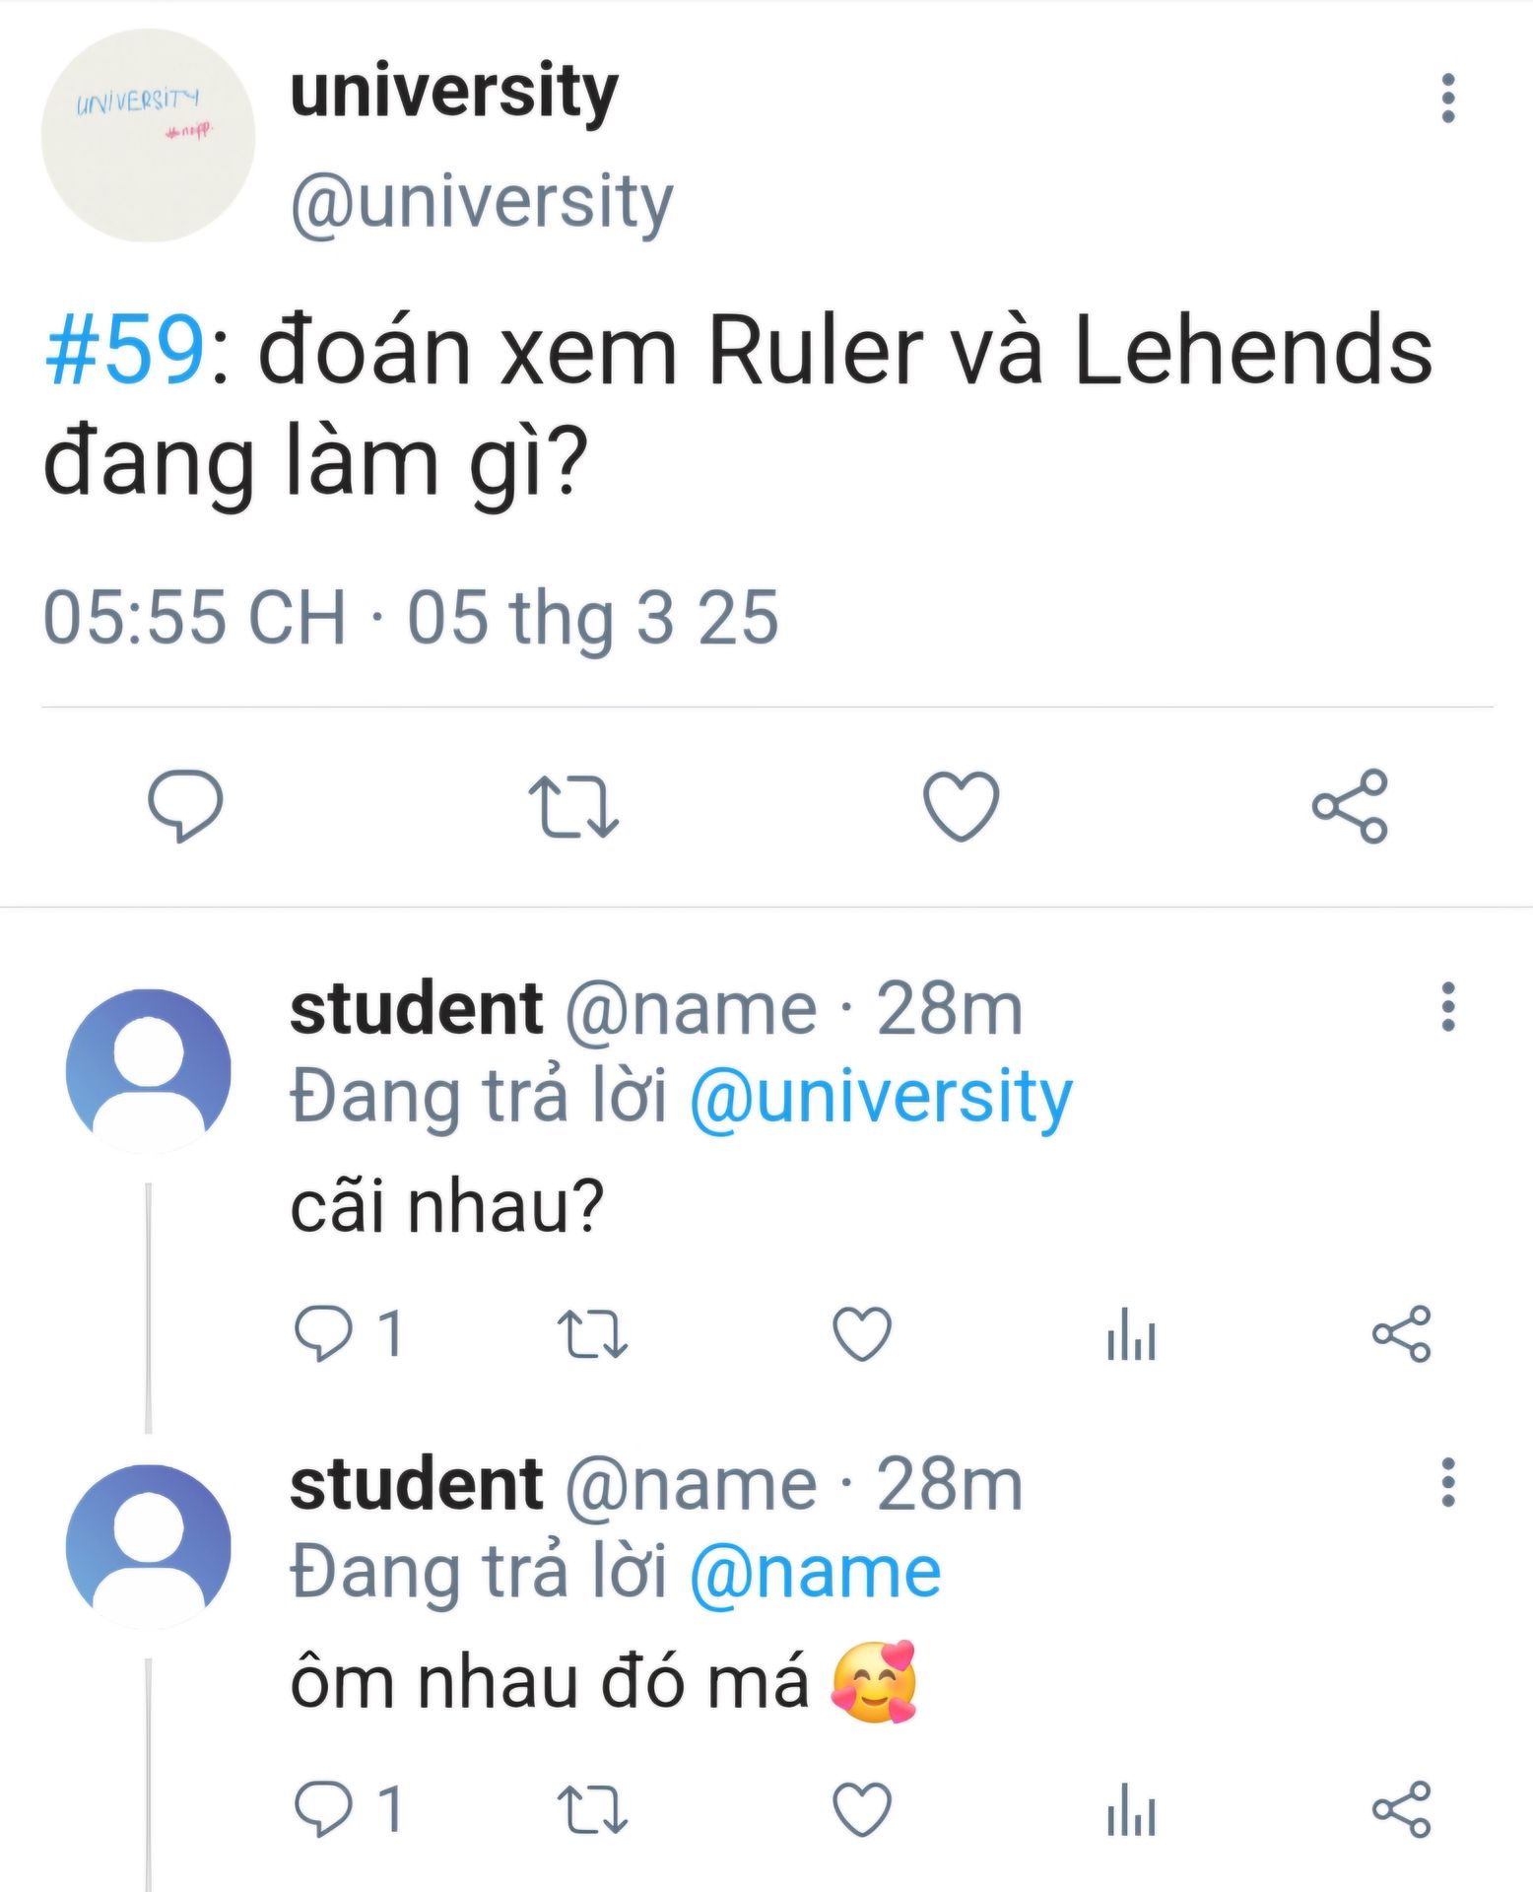View analytics for "ôm nhau đó má" reply
Image resolution: width=1533 pixels, height=1892 pixels.
[1131, 1809]
